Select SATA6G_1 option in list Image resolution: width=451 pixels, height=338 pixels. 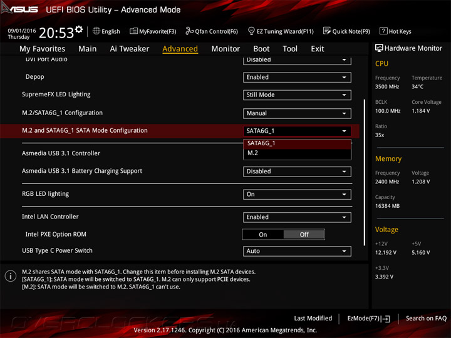297,143
